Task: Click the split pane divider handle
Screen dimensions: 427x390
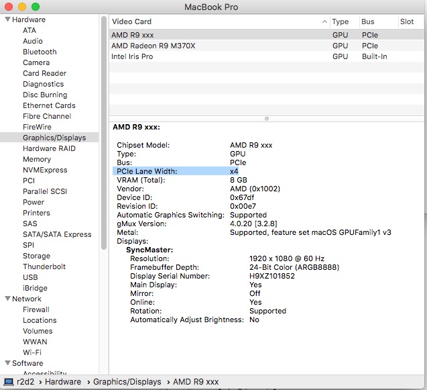Action: [267, 118]
